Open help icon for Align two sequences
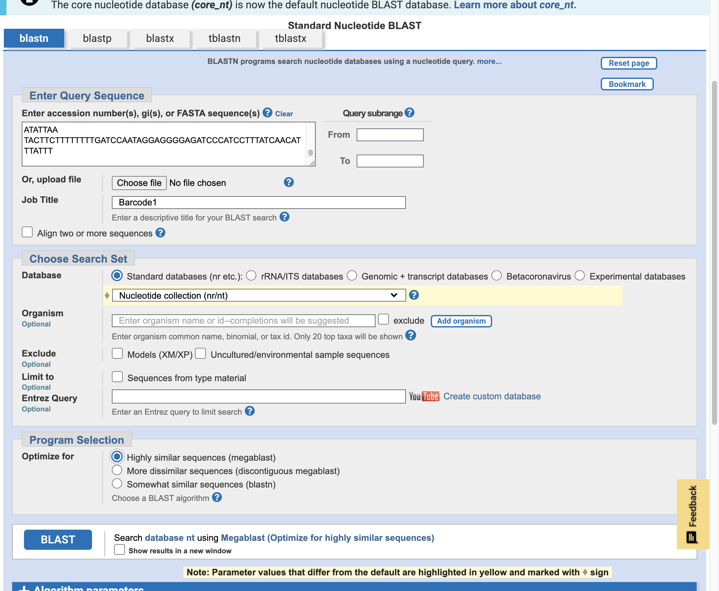The height and width of the screenshot is (591, 719). point(160,233)
